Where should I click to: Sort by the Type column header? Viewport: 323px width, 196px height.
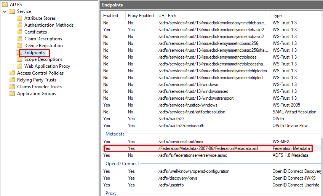277,16
